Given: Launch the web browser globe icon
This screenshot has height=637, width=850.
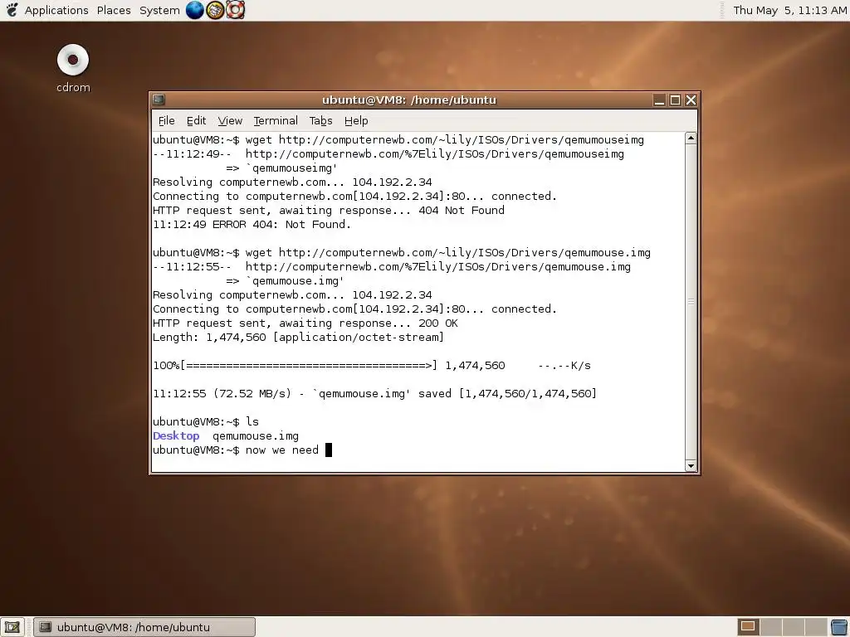Looking at the screenshot, I should click(x=194, y=10).
